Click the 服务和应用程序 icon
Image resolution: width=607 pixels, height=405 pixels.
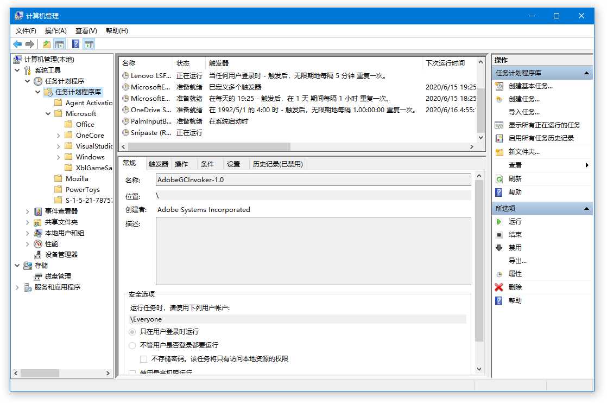pos(28,287)
